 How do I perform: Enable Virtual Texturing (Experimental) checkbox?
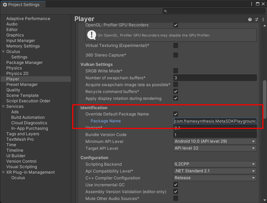tap(176, 46)
